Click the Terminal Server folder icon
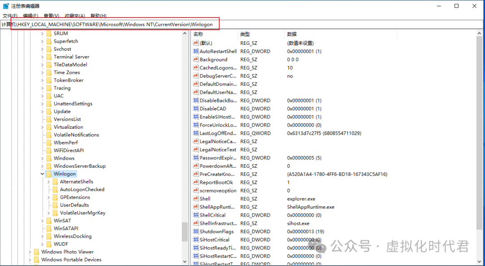 point(48,57)
